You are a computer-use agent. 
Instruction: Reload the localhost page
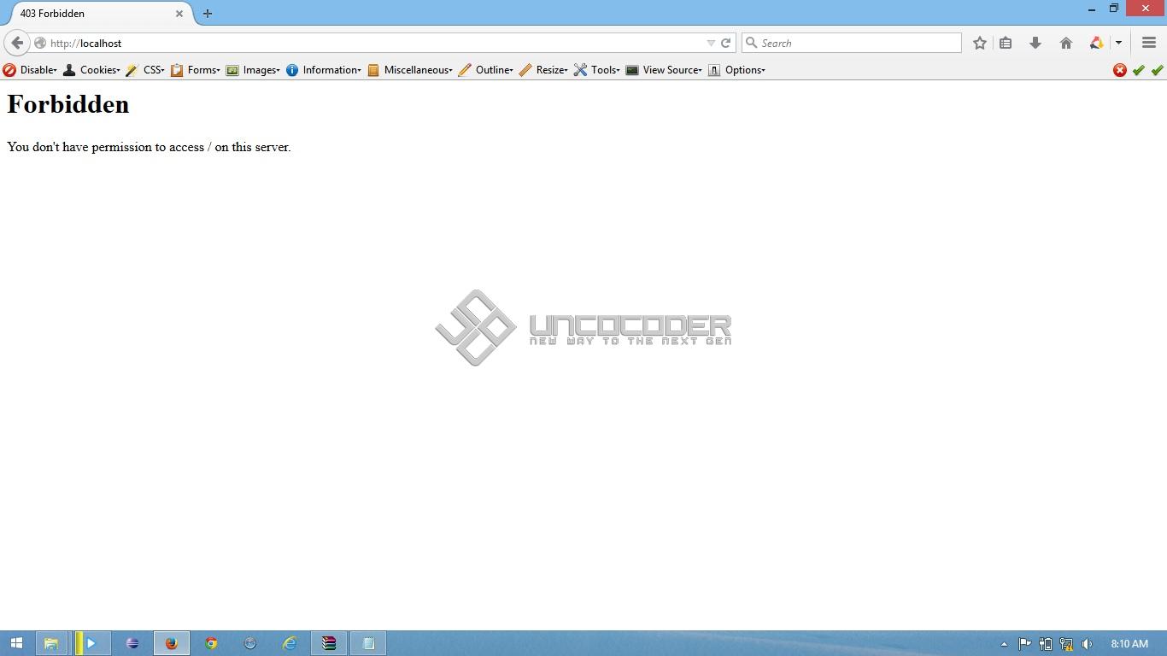click(725, 43)
